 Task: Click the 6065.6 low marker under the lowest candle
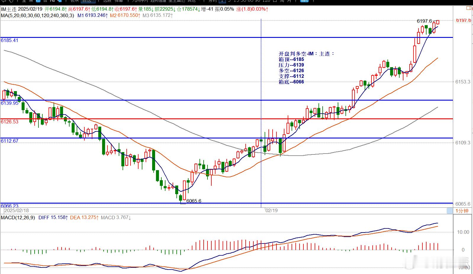point(194,201)
